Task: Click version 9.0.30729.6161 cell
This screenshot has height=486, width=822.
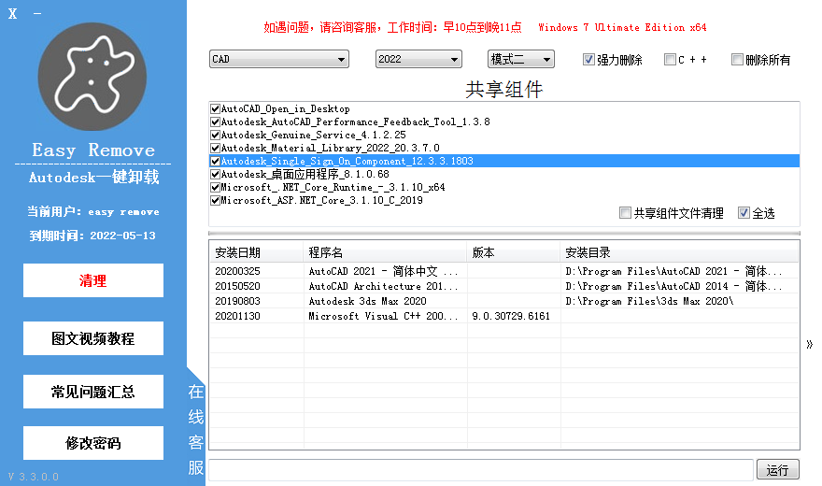Action: tap(511, 316)
